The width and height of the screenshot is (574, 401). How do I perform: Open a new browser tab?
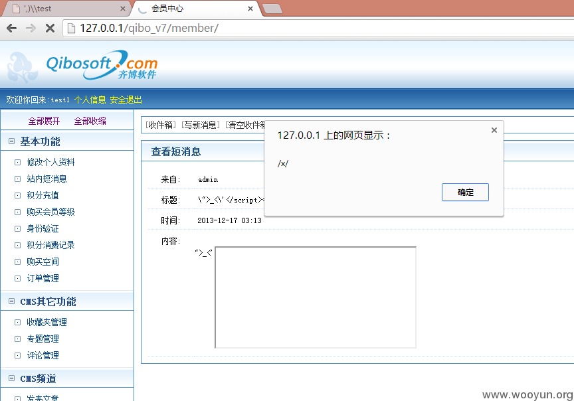pos(272,9)
